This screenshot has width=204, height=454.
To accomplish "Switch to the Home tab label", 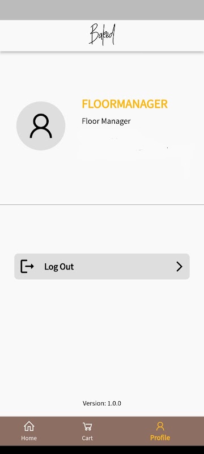I will 29,438.
